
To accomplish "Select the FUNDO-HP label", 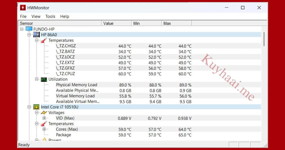I will [44, 29].
